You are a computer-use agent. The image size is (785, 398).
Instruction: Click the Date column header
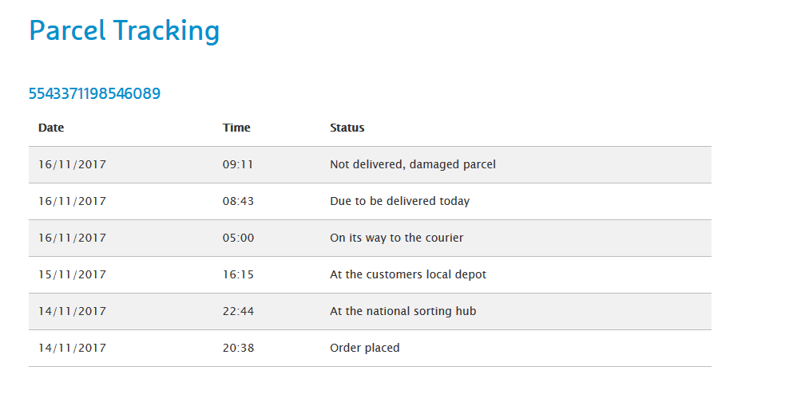[x=51, y=128]
